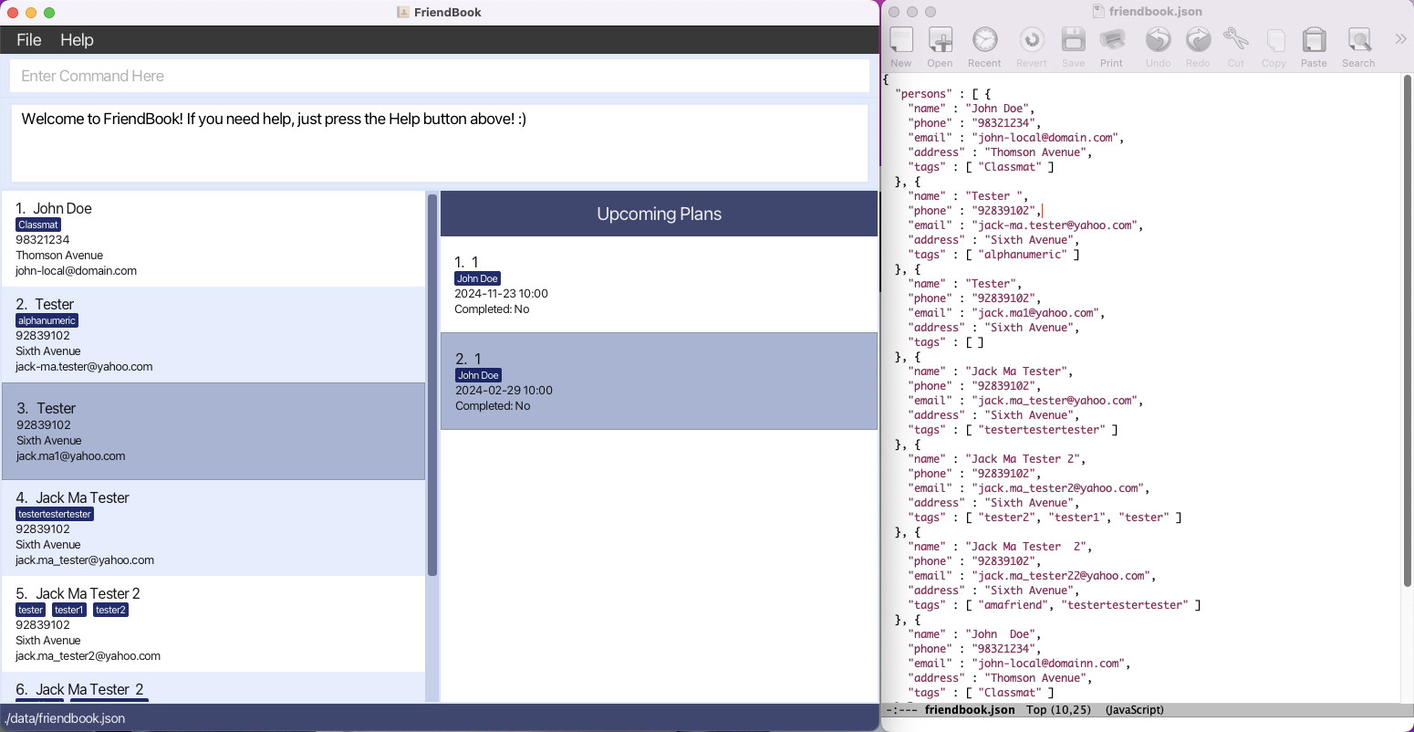Click the Revert toolbar icon
Image resolution: width=1414 pixels, height=732 pixels.
tap(1032, 40)
